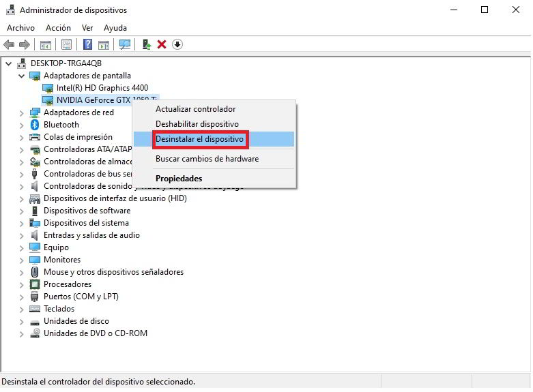533x392 pixels.
Task: Expand the Bluetooth chevron
Action: 21,125
